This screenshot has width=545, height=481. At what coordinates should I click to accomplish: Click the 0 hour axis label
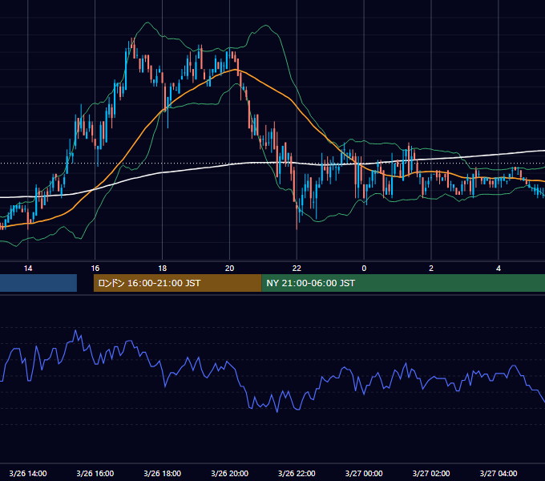pyautogui.click(x=364, y=269)
